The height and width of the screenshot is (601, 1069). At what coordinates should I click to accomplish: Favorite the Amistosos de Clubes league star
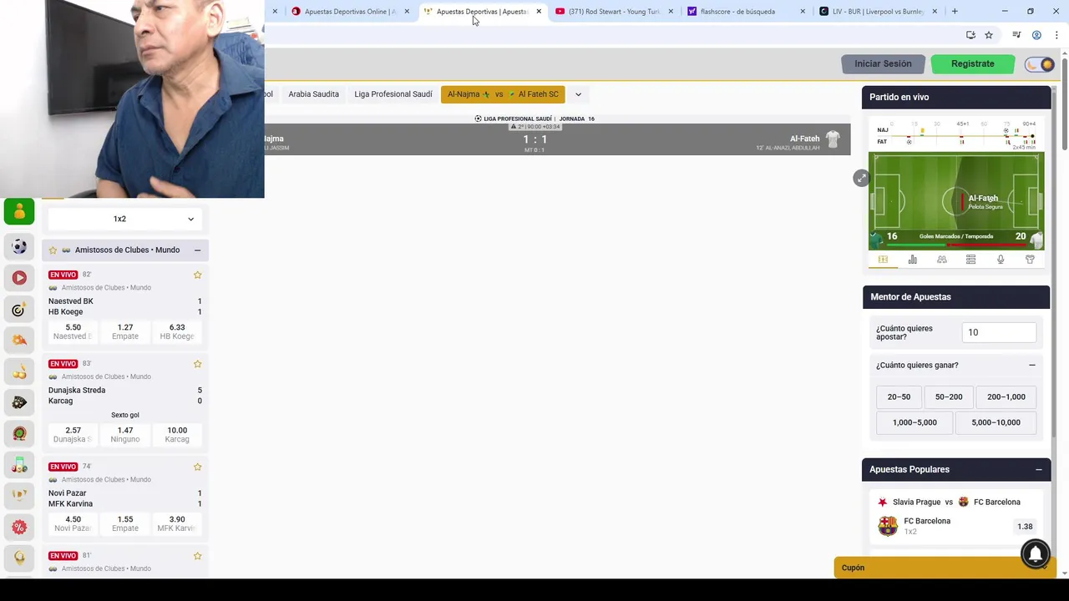click(x=53, y=250)
